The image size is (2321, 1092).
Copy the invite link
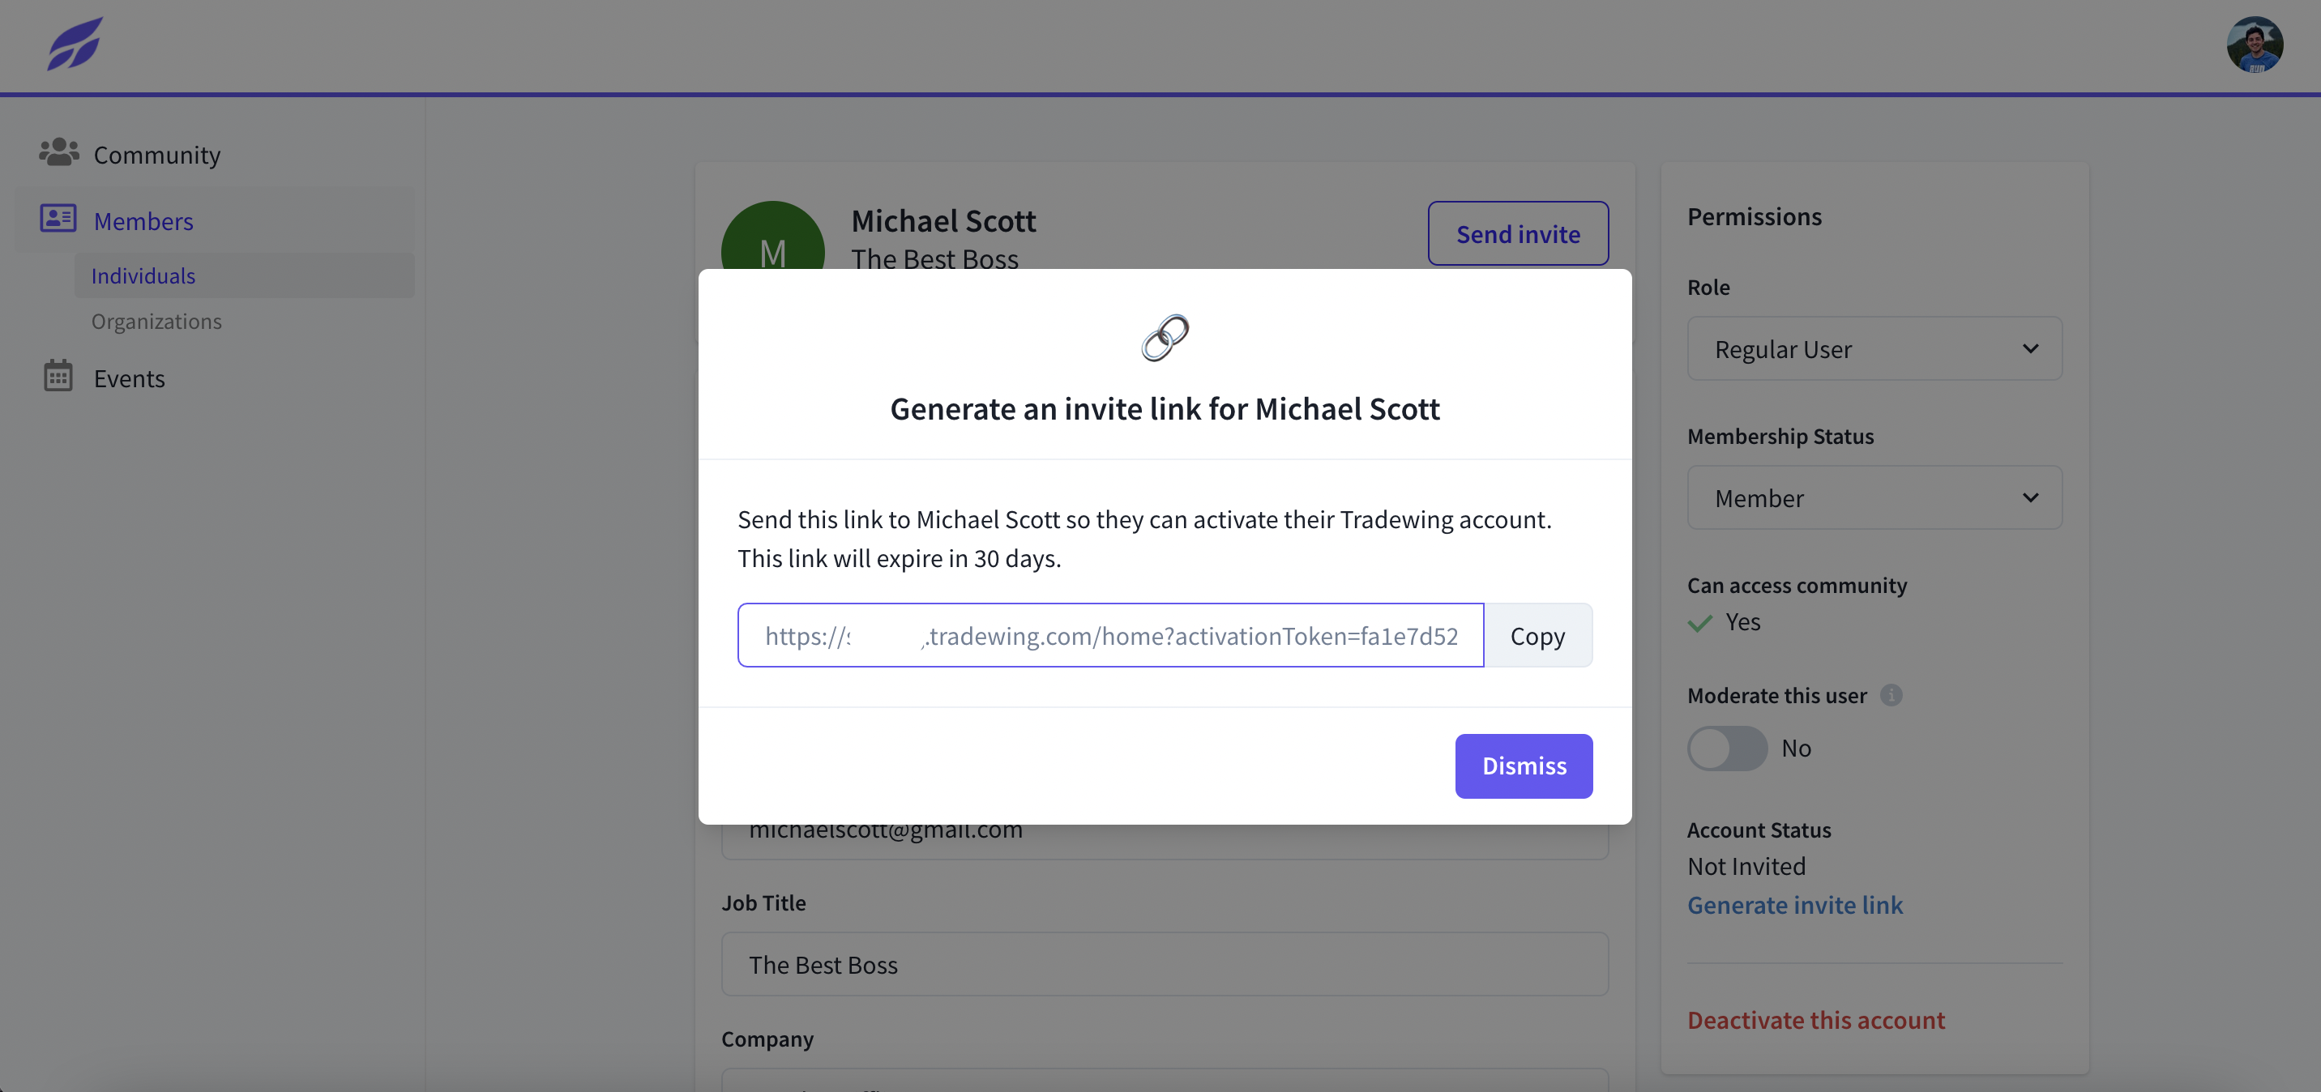click(x=1538, y=635)
